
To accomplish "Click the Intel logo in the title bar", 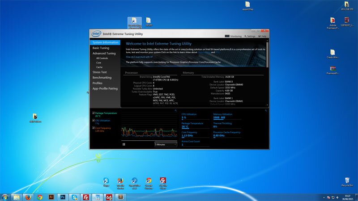I will coord(96,34).
